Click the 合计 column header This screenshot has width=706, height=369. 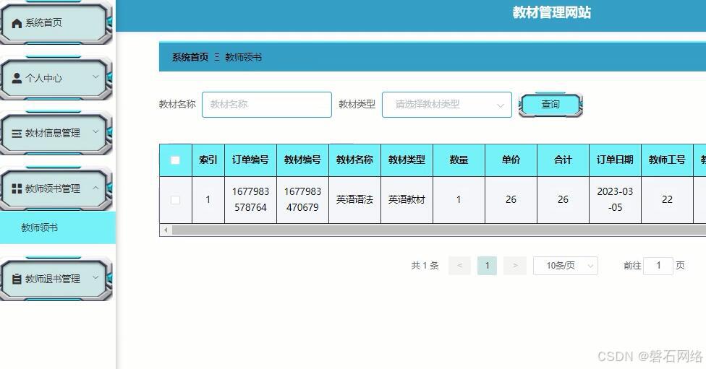[x=563, y=160]
